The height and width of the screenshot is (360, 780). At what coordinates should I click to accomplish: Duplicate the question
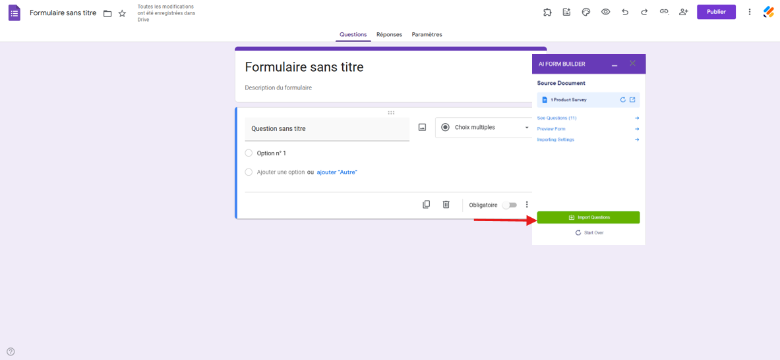coord(427,205)
